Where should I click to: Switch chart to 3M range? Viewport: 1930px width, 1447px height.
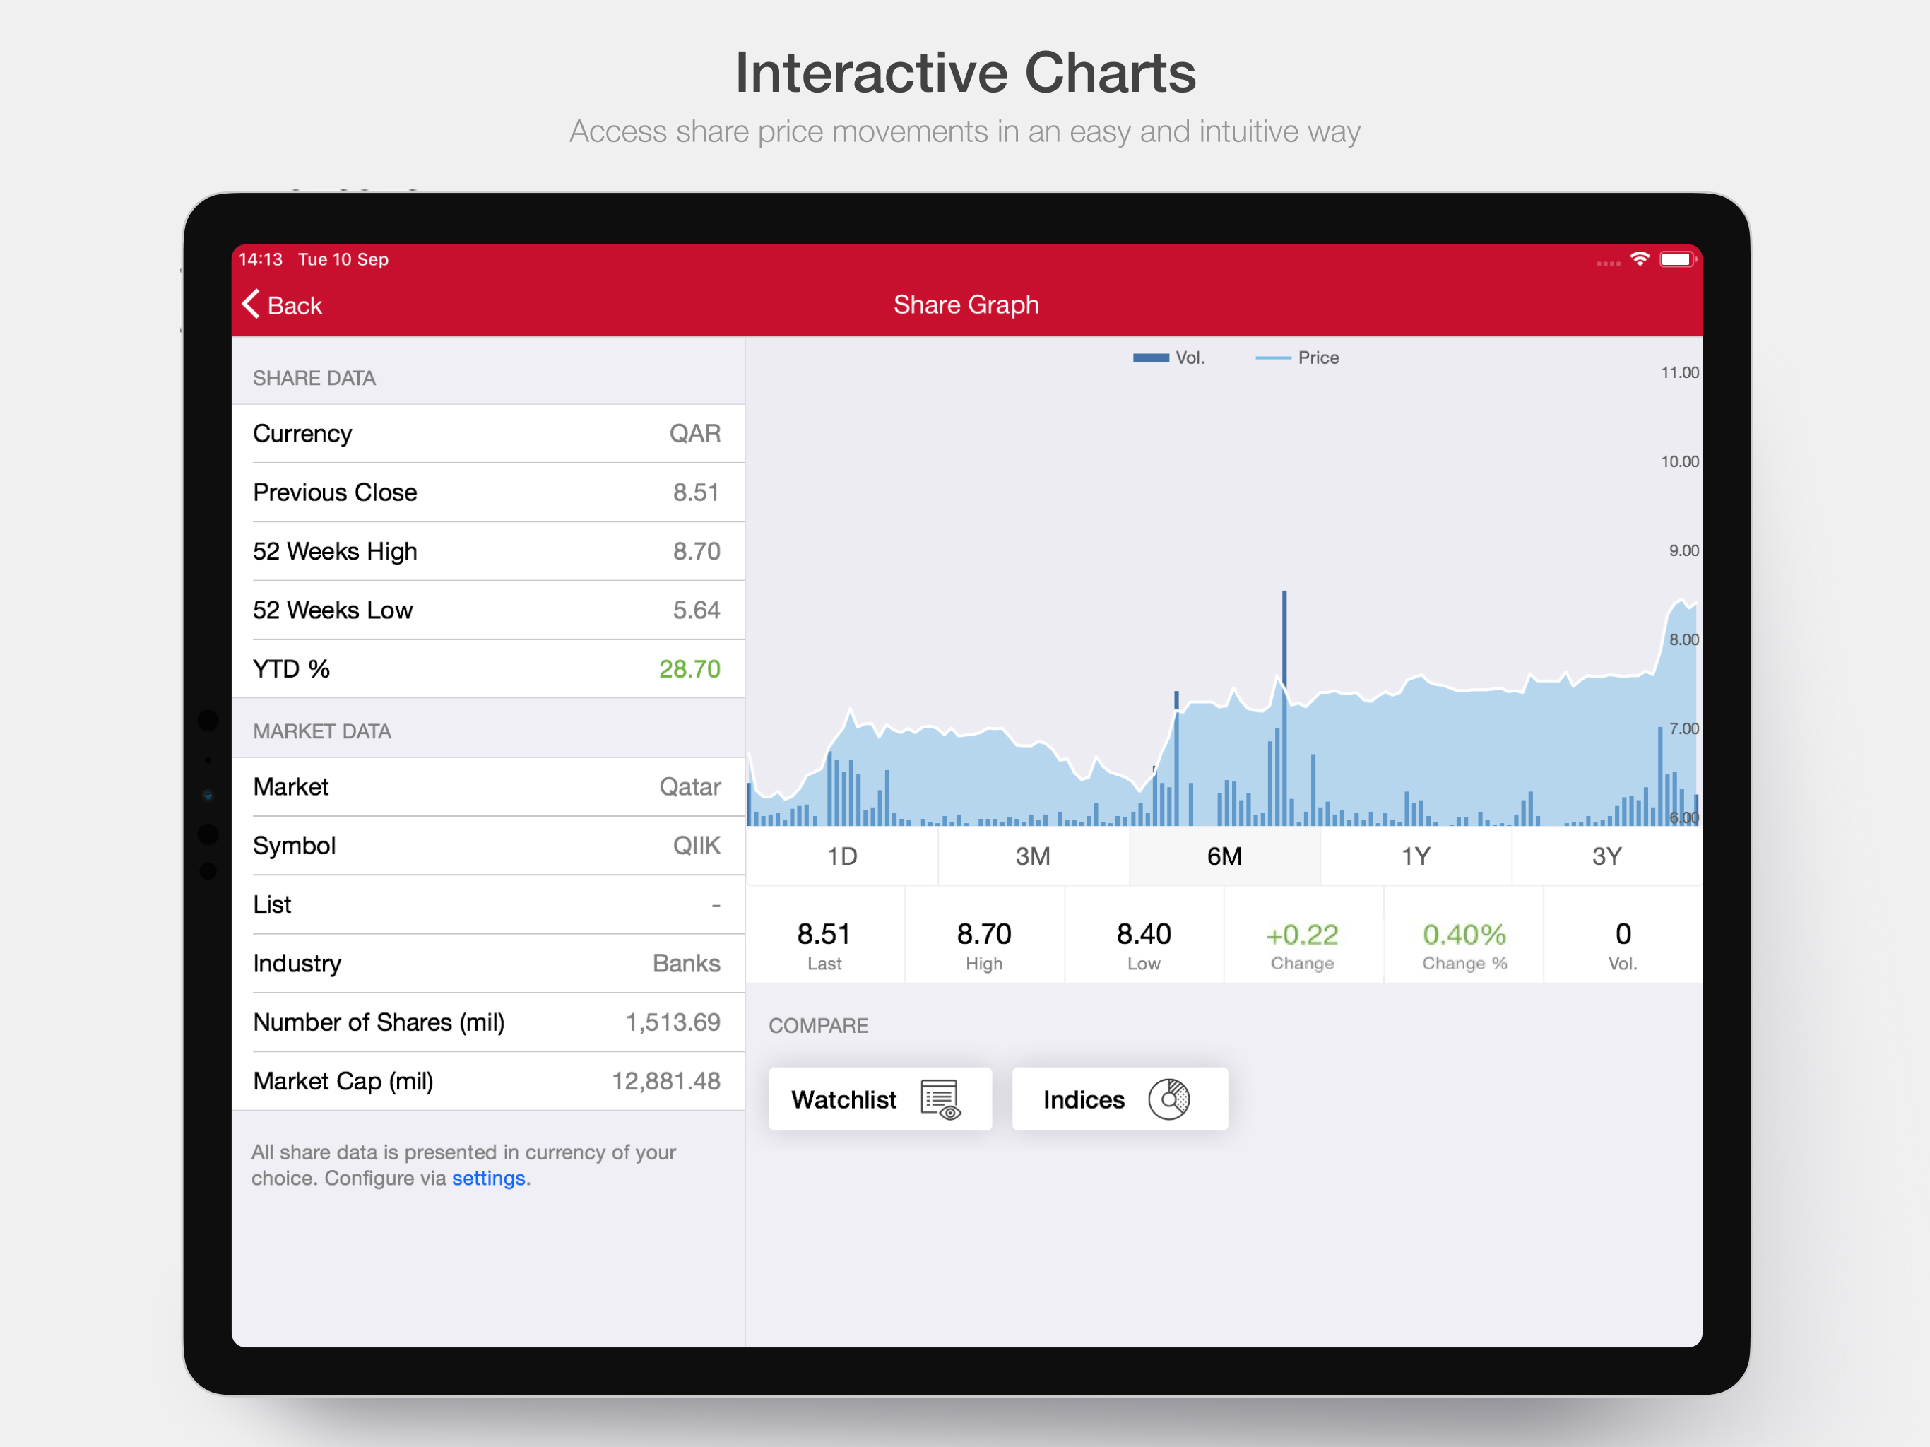coord(1033,856)
